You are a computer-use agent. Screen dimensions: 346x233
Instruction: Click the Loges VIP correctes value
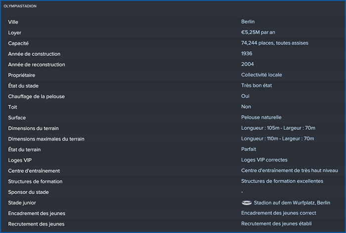click(264, 160)
